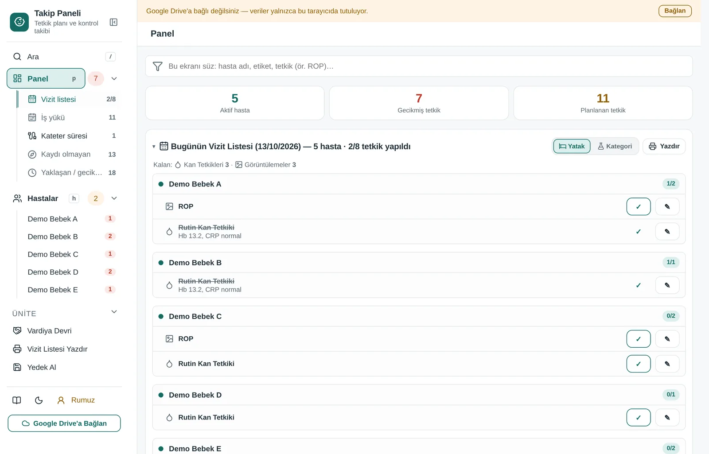
Task: Open the user guide book icon
Action: click(x=17, y=400)
